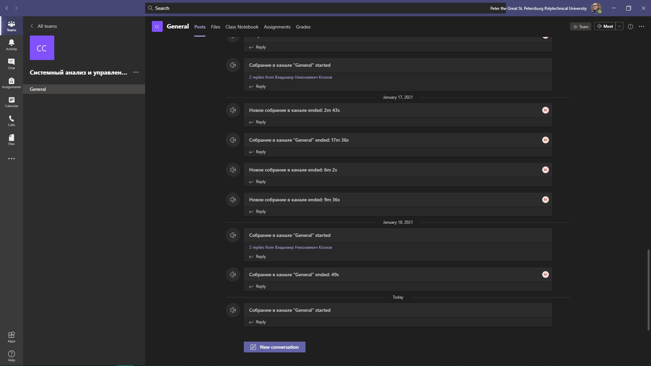Open channel more options ellipsis in header
This screenshot has height=366, width=651.
tap(642, 26)
